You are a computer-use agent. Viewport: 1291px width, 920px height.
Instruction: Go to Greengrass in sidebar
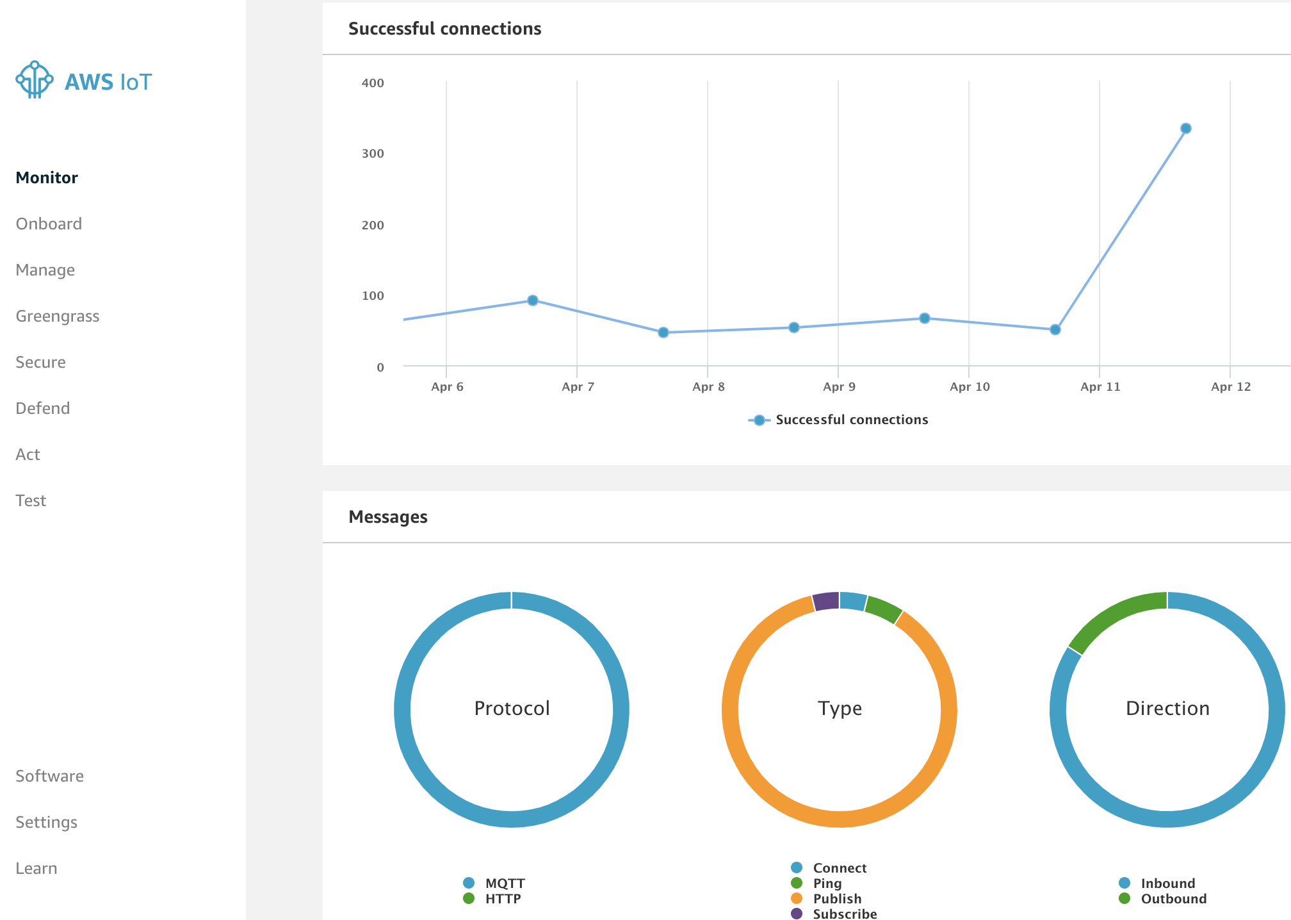click(x=58, y=316)
